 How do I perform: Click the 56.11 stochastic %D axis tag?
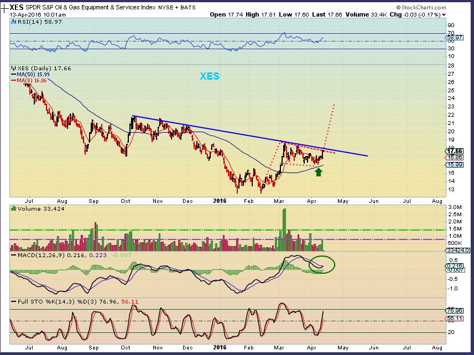[454, 319]
